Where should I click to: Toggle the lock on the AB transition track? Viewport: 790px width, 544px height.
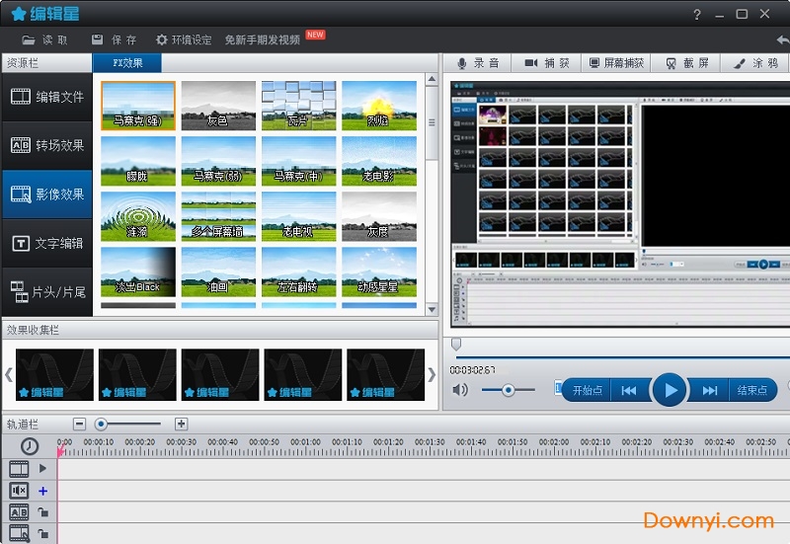click(x=42, y=512)
